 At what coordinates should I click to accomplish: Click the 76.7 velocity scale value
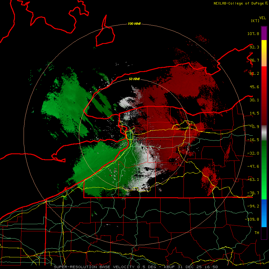[254, 60]
